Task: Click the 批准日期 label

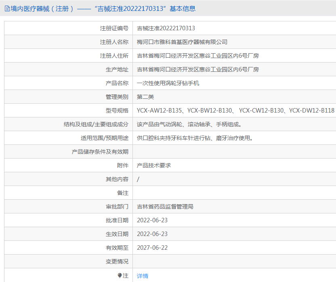Action: click(x=117, y=220)
